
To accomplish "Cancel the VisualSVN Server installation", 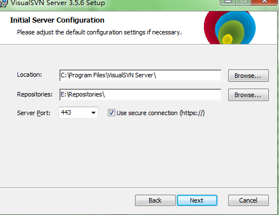I will coord(249,200).
